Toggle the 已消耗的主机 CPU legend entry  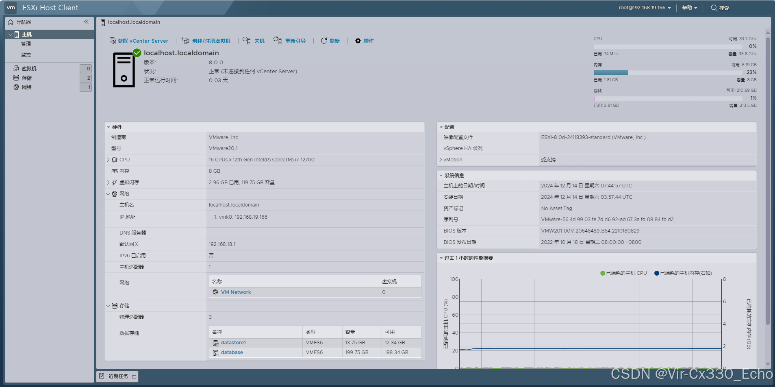[x=623, y=273]
